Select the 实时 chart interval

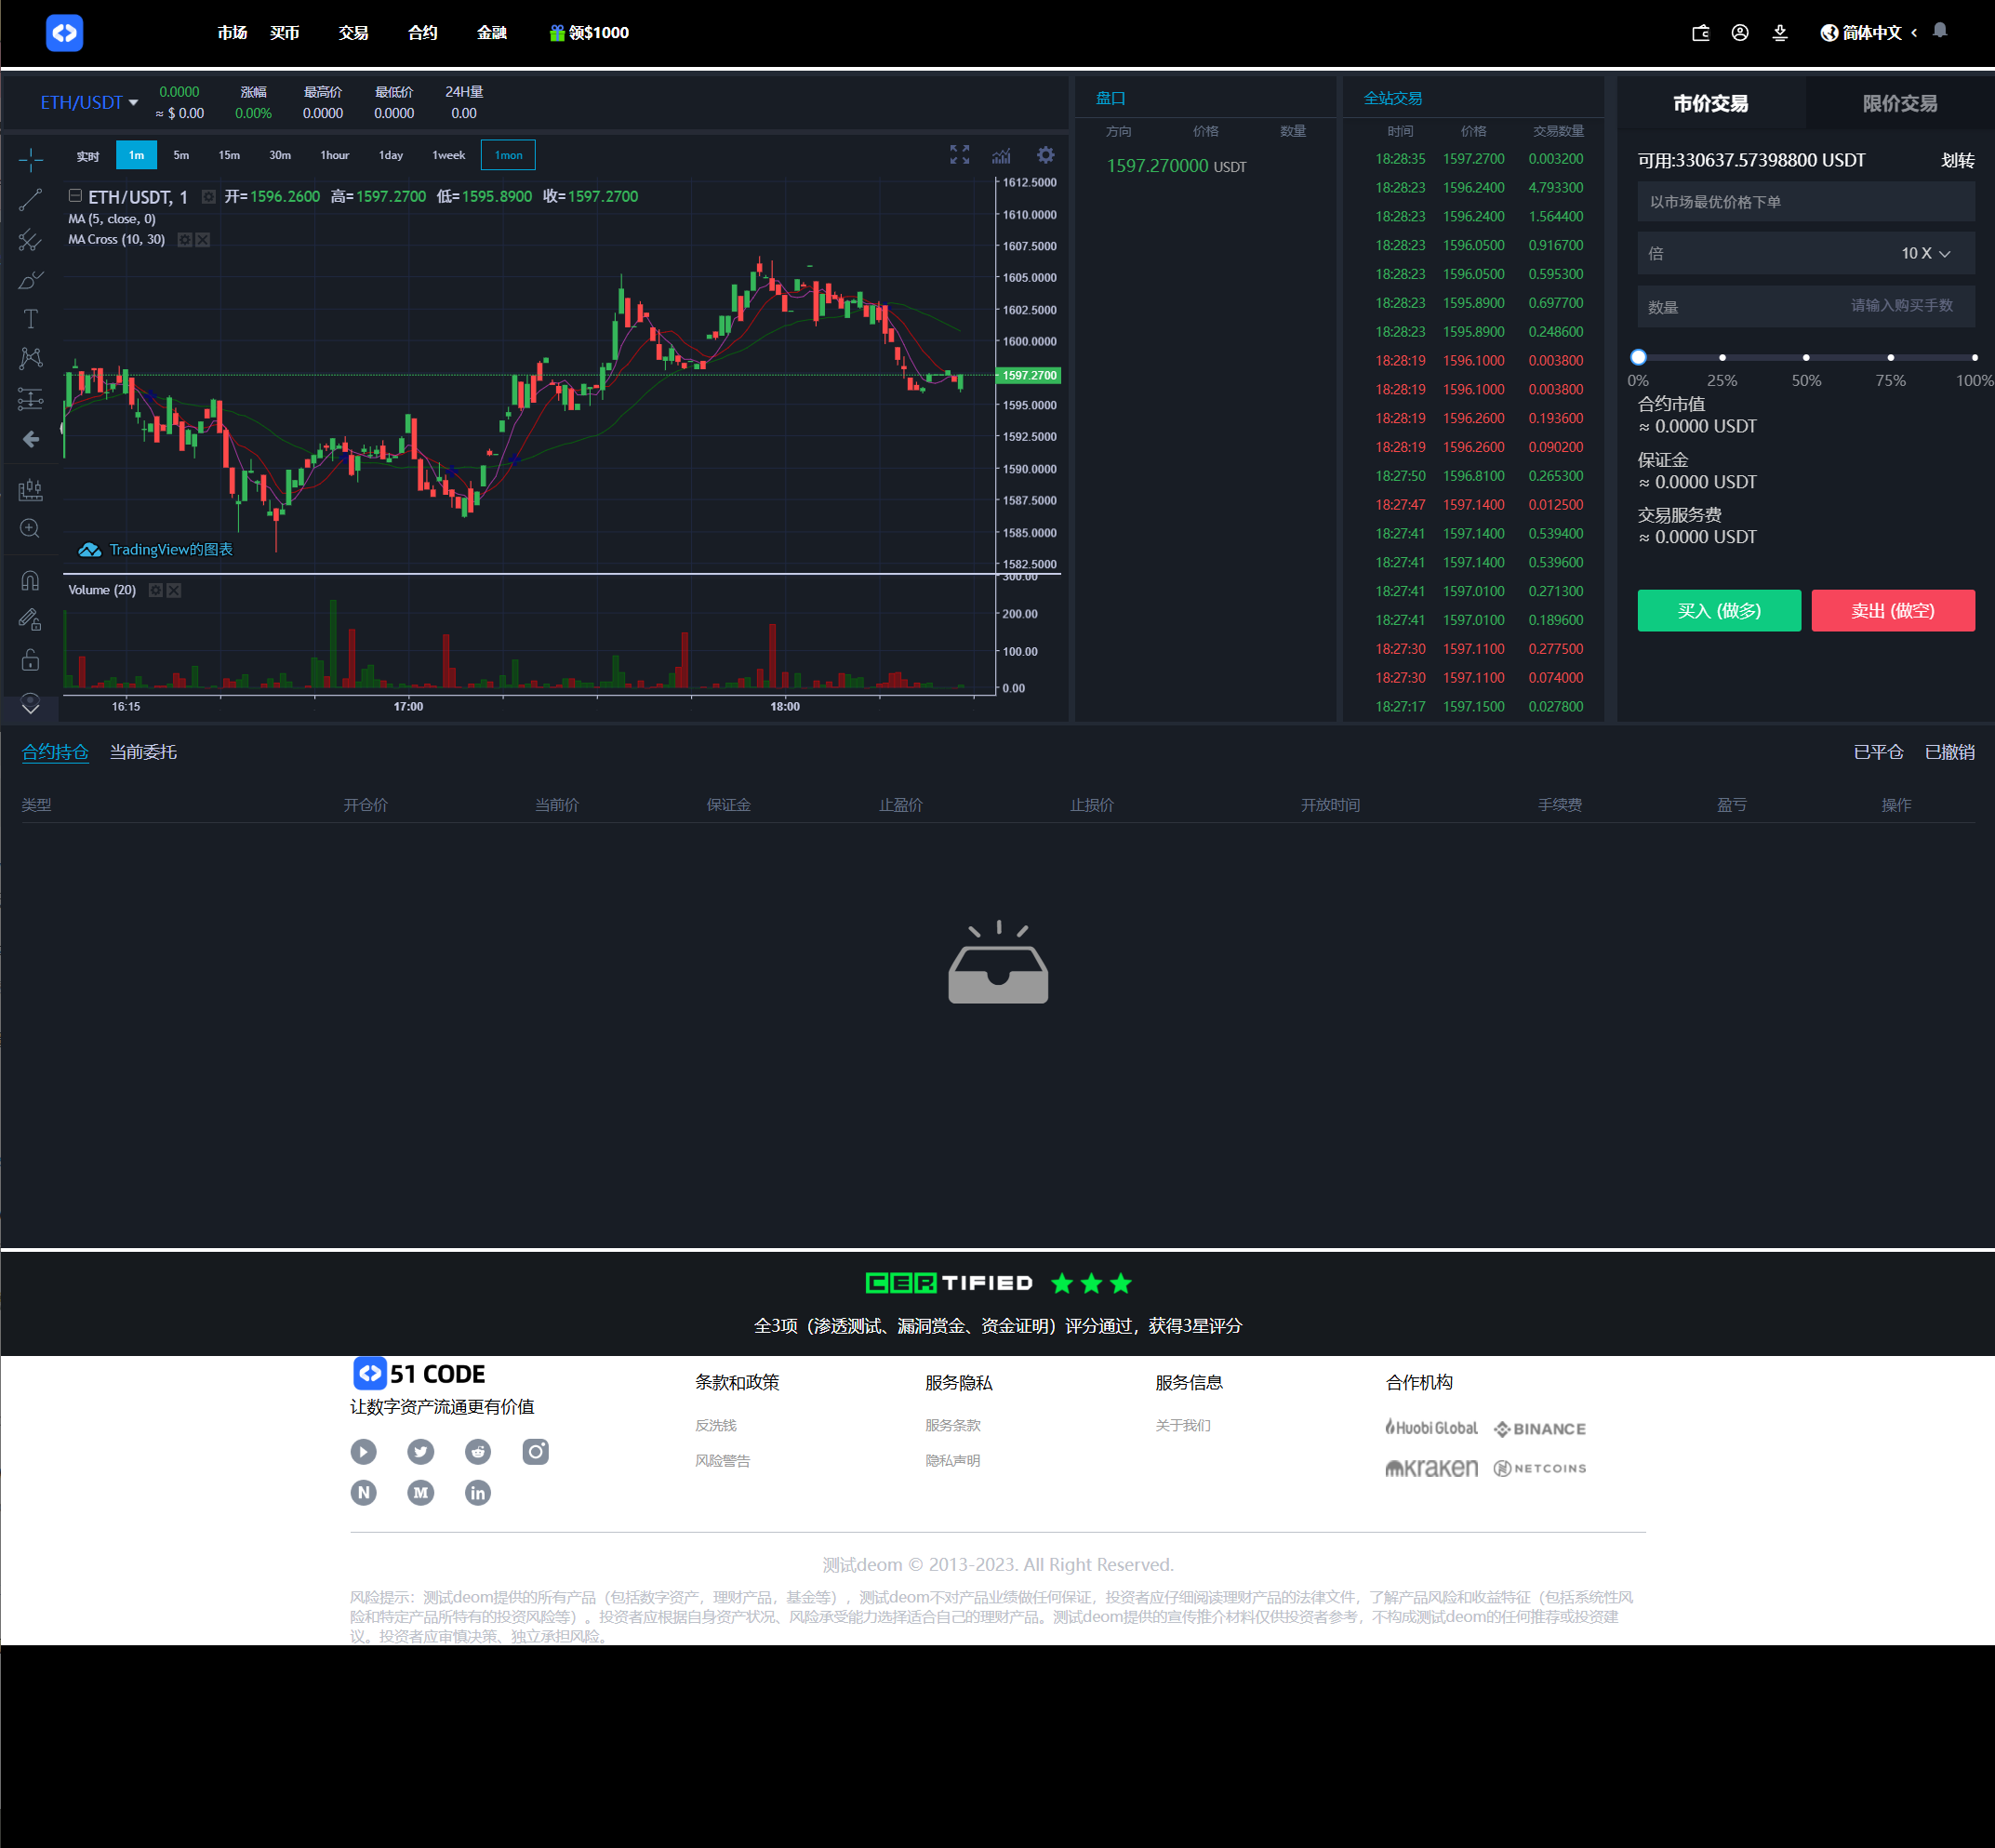tap(88, 156)
